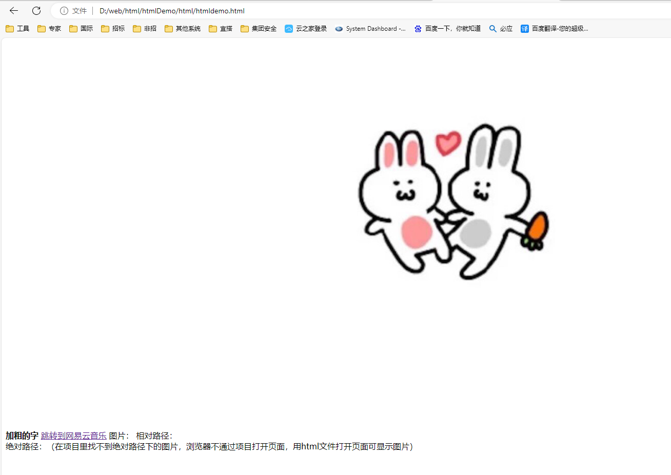Click the bold text 加粗的字
671x475 pixels.
pos(22,436)
